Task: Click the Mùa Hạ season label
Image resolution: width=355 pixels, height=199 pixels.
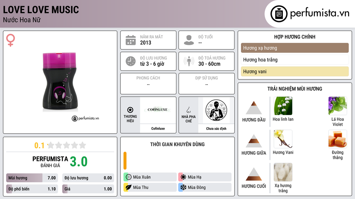Action: (x=194, y=177)
